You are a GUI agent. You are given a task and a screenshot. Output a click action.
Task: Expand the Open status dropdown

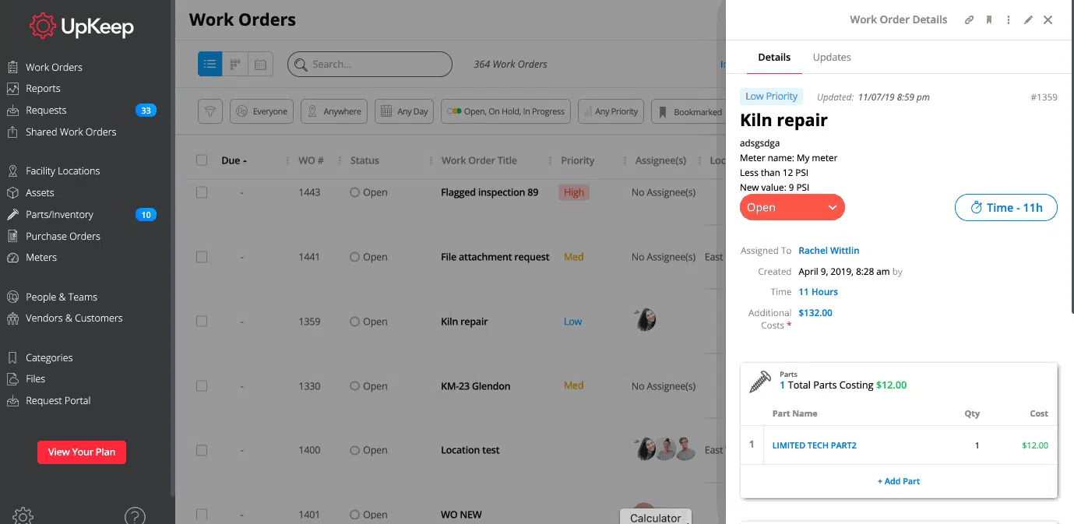(x=792, y=208)
